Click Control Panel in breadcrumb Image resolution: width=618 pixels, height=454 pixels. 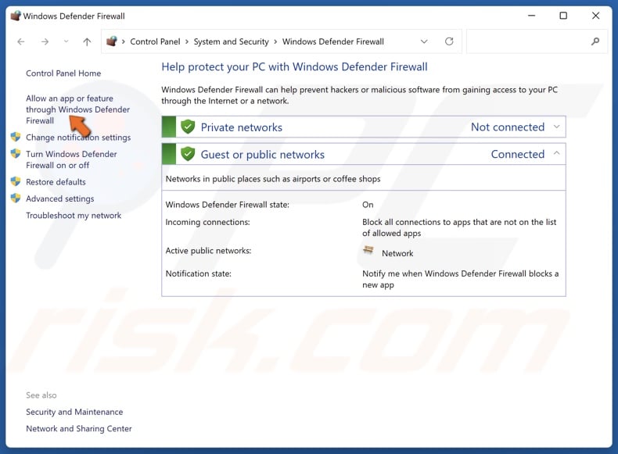(x=155, y=41)
